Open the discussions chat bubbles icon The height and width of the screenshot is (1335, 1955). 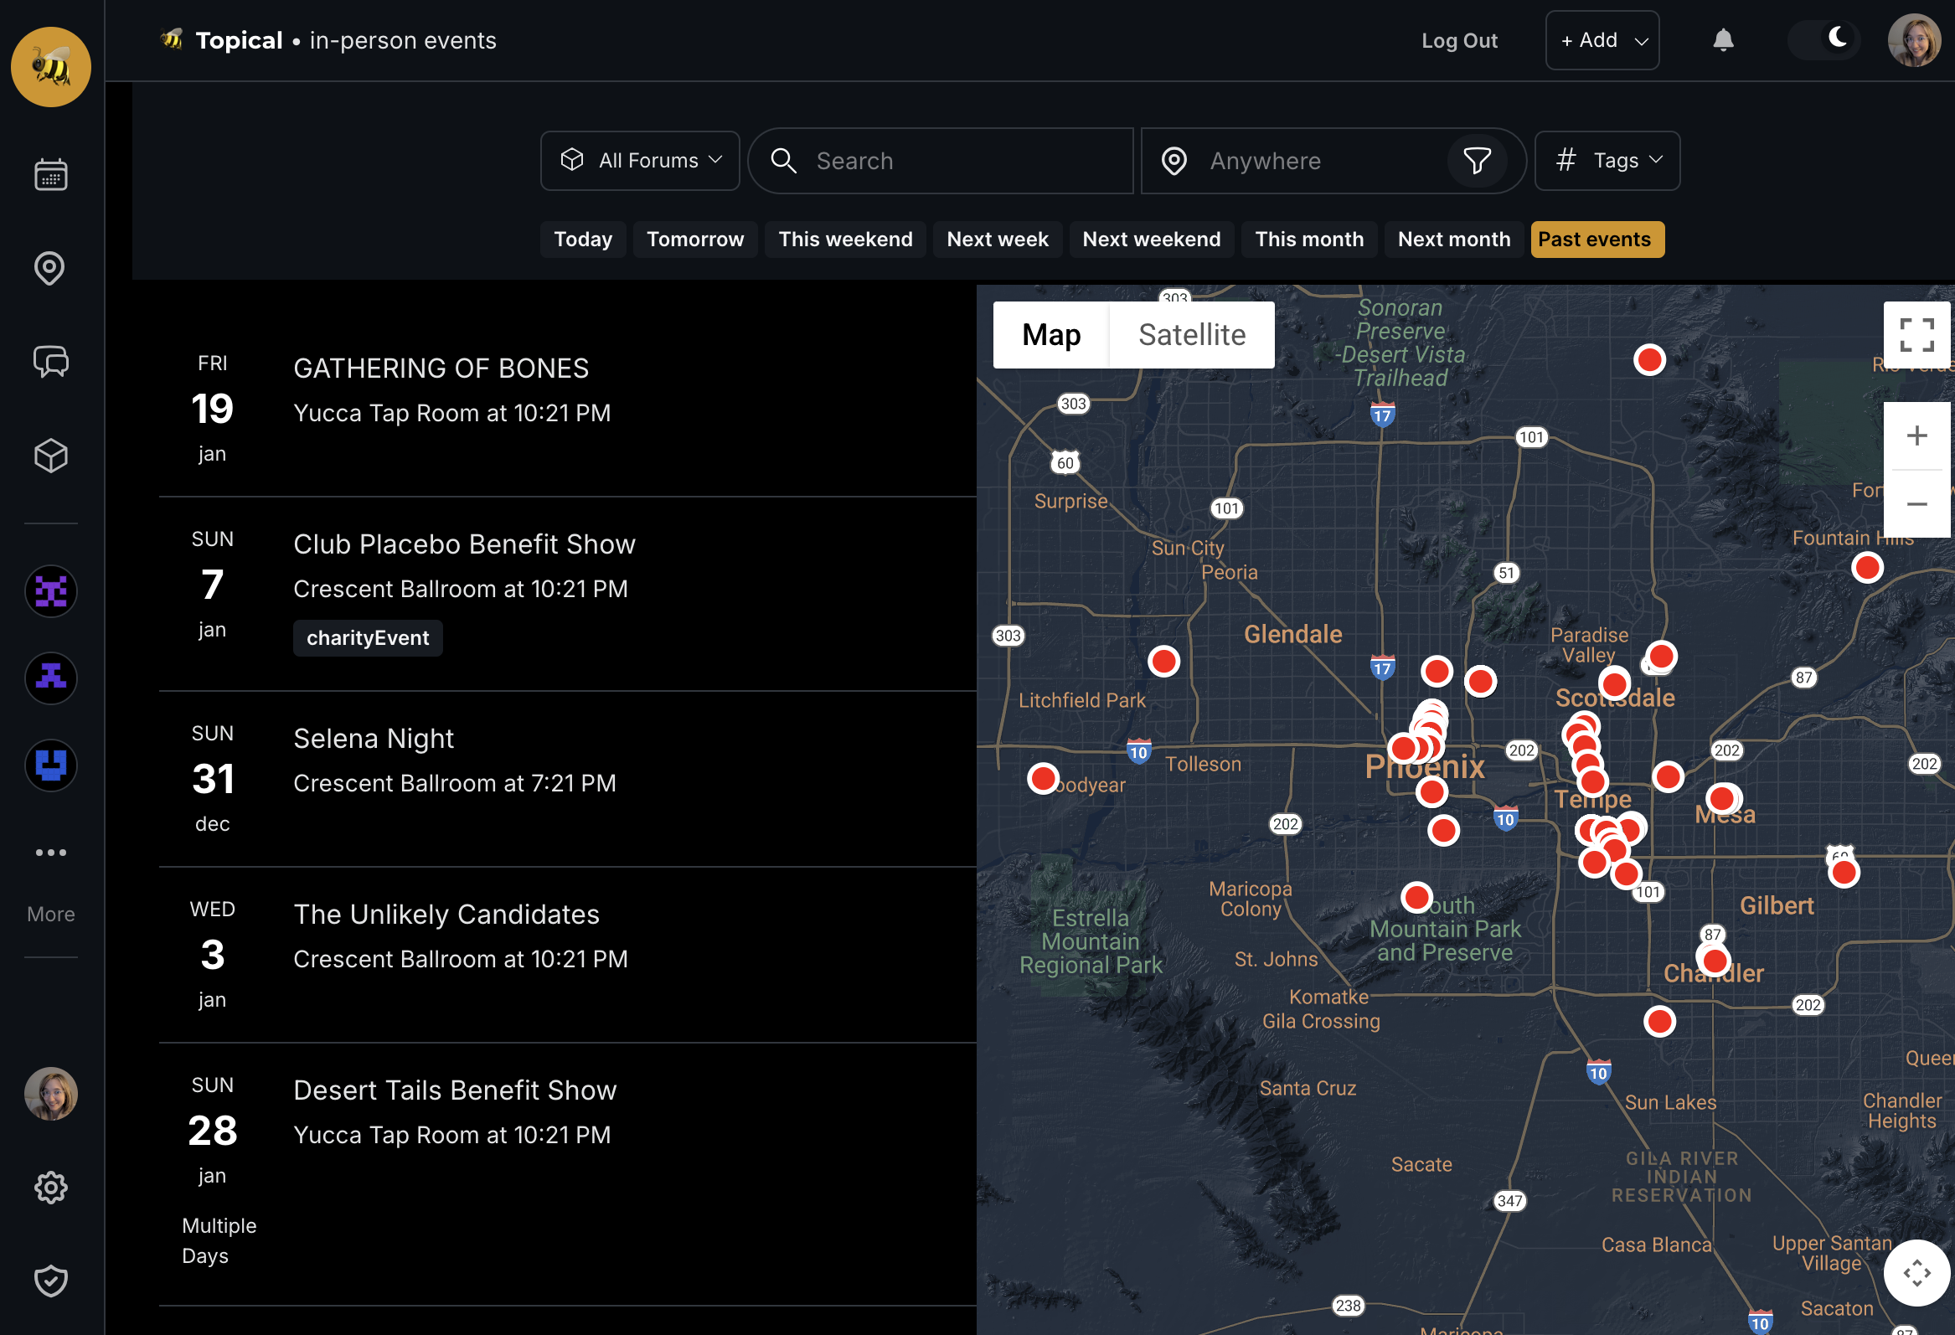pos(50,362)
